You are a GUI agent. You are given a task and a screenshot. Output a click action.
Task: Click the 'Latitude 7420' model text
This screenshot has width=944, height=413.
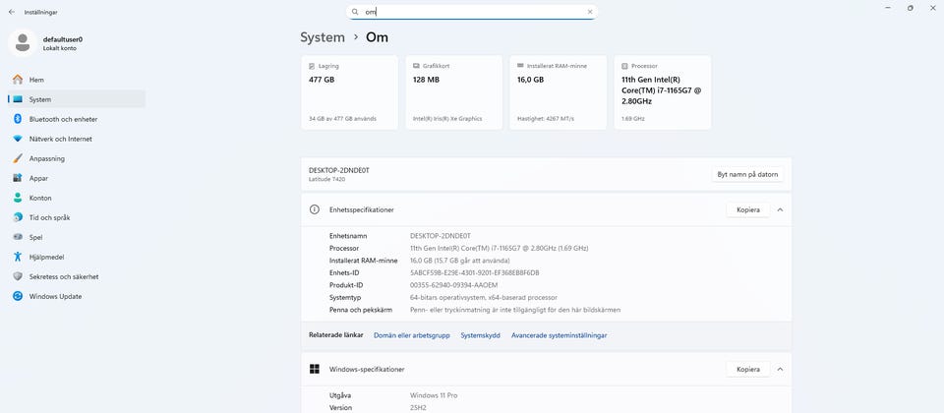(326, 179)
